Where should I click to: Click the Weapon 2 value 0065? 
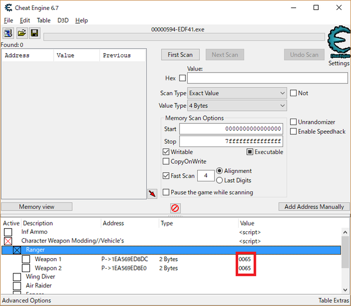click(x=245, y=268)
